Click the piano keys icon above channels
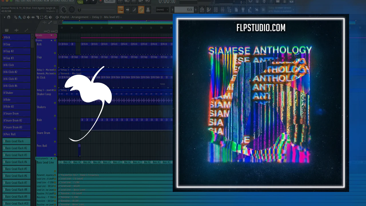Viewport: 366px width, 206px height. point(7,30)
